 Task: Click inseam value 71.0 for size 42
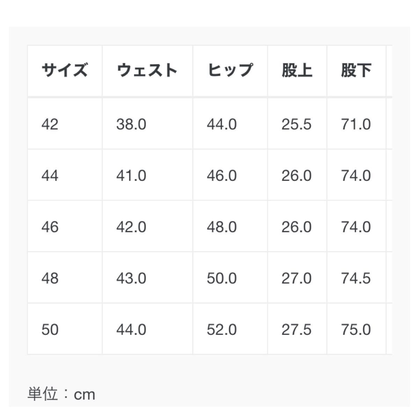tap(356, 124)
